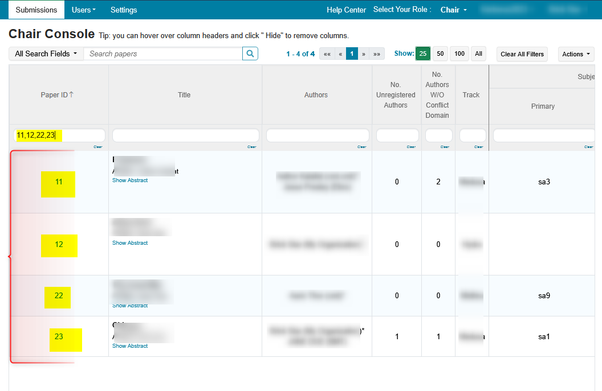Go to next page arrow
The image size is (602, 391).
[x=364, y=54]
